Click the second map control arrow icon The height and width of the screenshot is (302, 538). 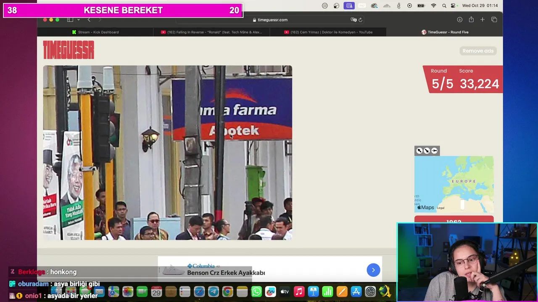[427, 151]
